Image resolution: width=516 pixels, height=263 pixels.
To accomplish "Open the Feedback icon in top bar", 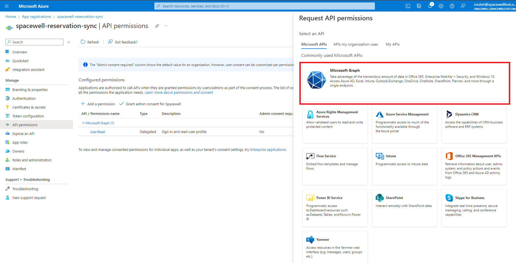I will point(463,6).
